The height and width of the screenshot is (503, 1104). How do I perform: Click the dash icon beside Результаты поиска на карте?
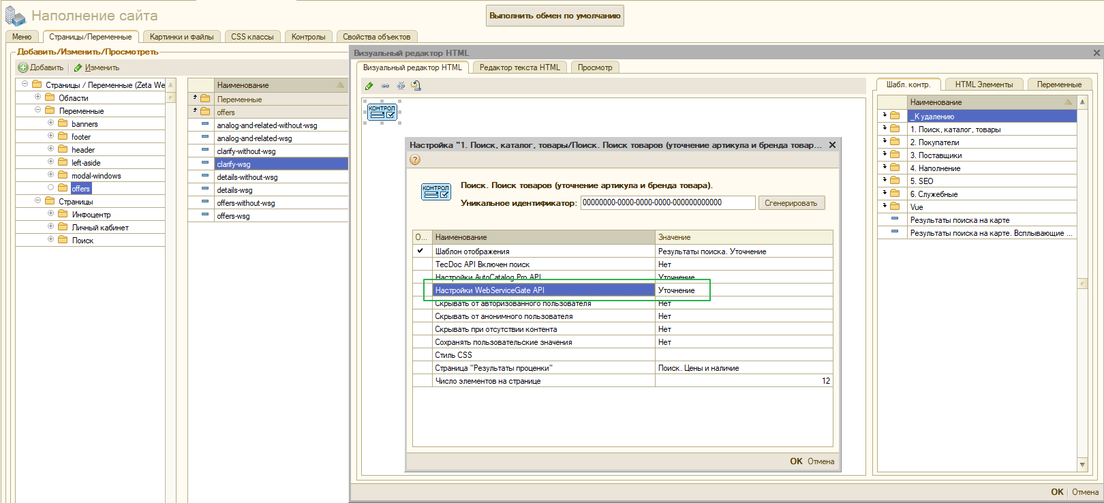tap(895, 219)
